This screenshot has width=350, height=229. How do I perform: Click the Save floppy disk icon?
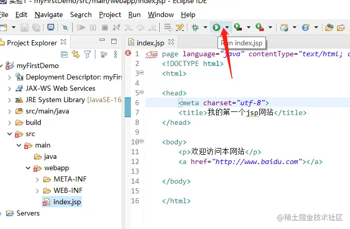point(24,27)
